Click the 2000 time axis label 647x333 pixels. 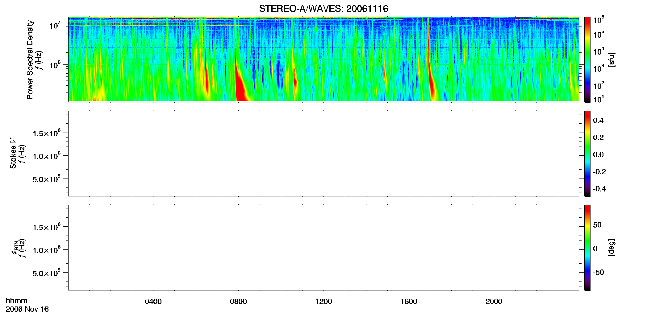click(494, 301)
